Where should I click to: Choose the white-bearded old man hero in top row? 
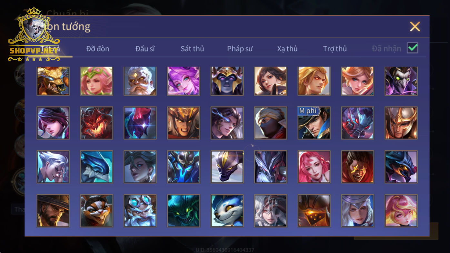(140, 81)
